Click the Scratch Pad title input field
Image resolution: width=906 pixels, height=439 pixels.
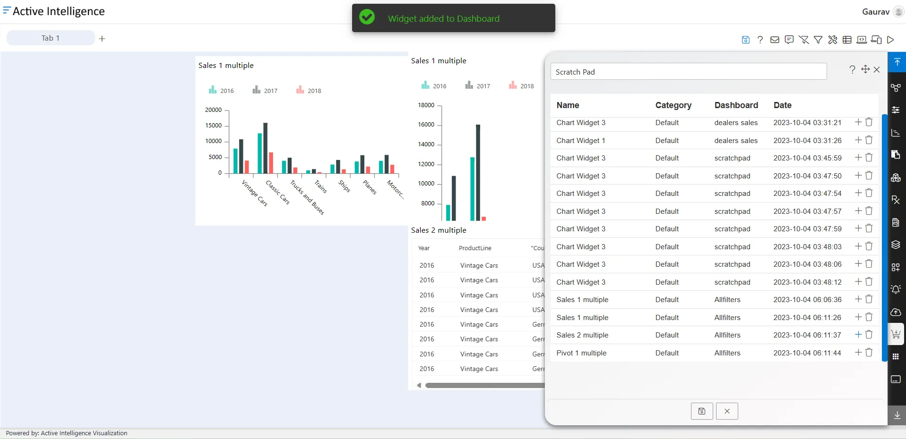[x=689, y=72]
